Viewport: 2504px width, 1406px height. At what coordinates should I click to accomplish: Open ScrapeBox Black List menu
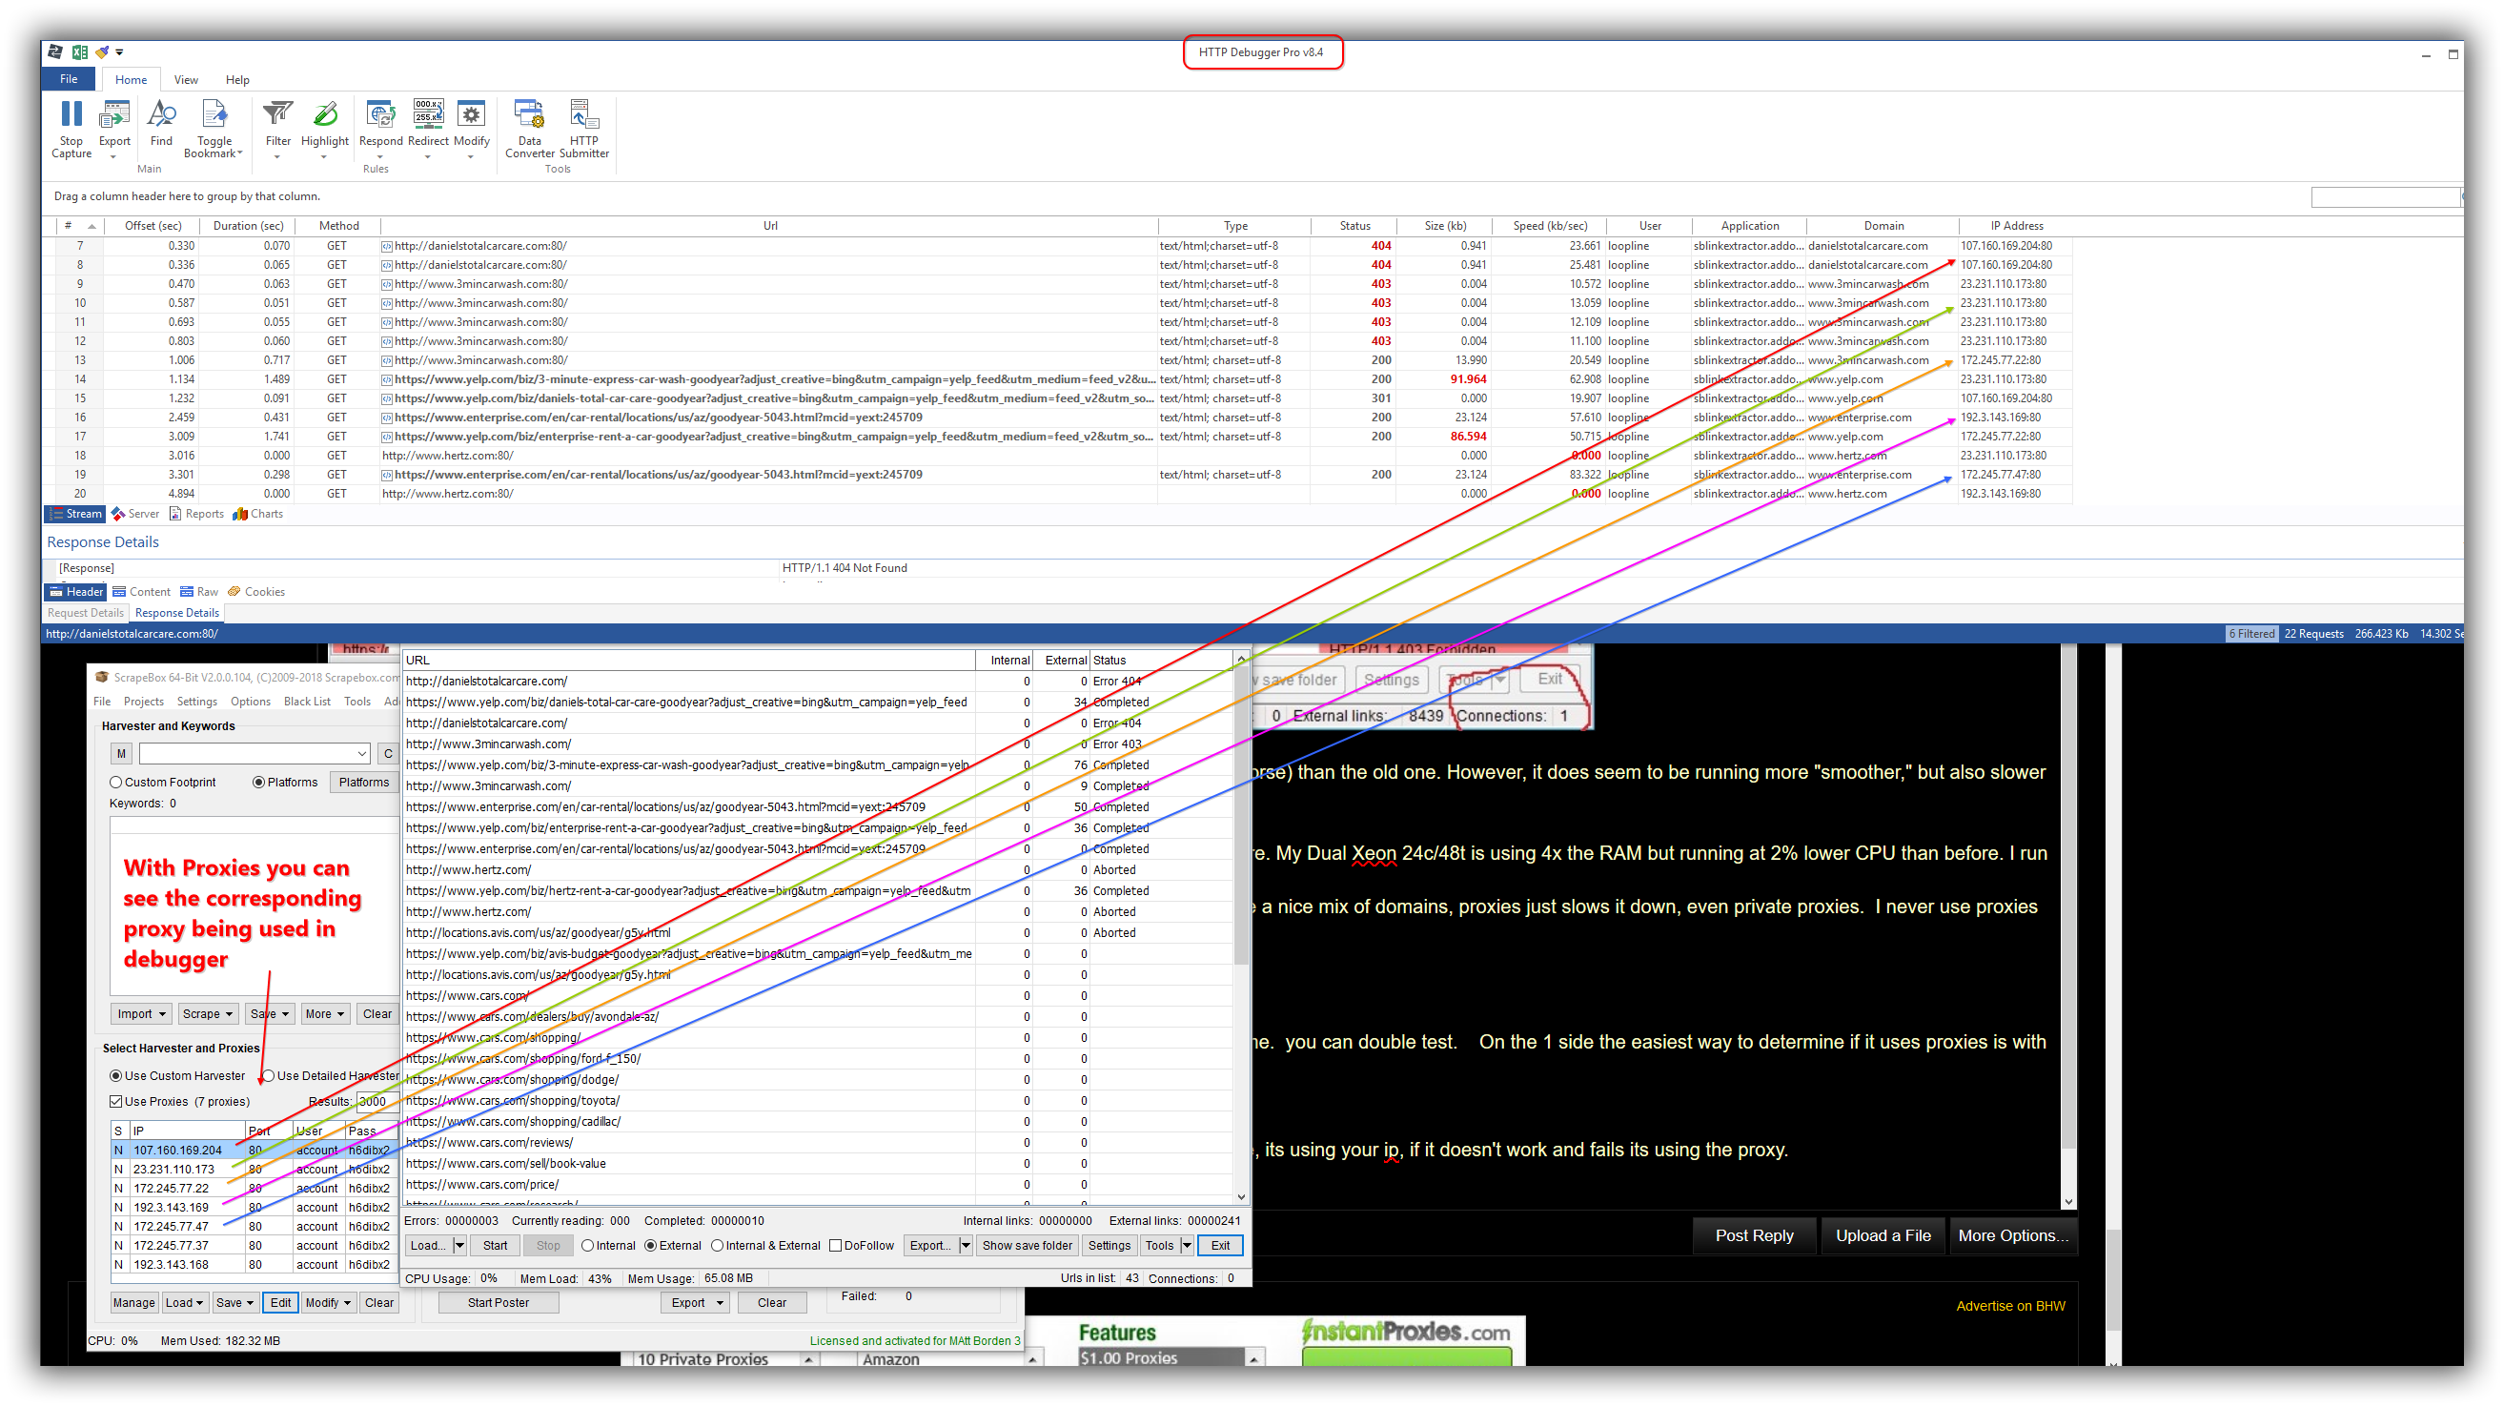tap(307, 702)
